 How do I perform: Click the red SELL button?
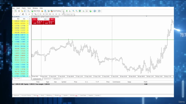click(35, 19)
